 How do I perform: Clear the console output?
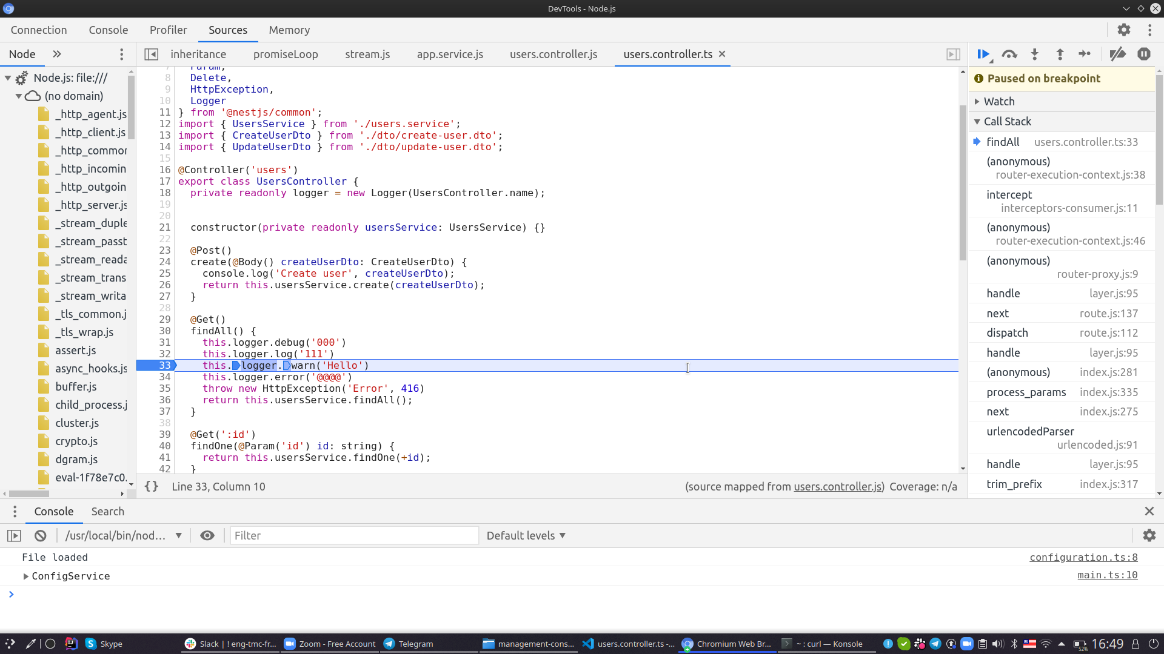(x=41, y=535)
